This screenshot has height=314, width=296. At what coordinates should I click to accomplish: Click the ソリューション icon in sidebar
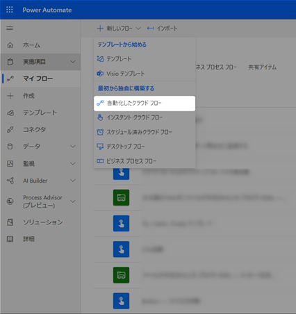(10, 222)
